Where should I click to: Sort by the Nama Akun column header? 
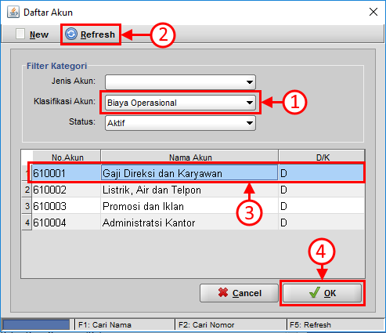click(189, 157)
